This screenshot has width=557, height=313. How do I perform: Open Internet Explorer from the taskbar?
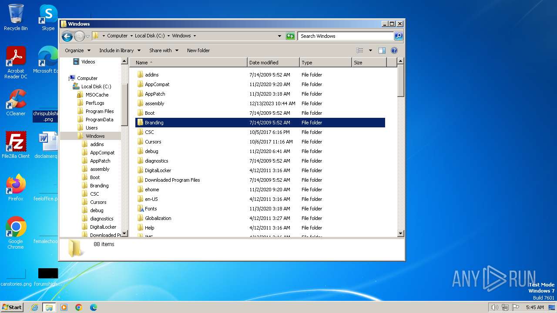point(34,307)
